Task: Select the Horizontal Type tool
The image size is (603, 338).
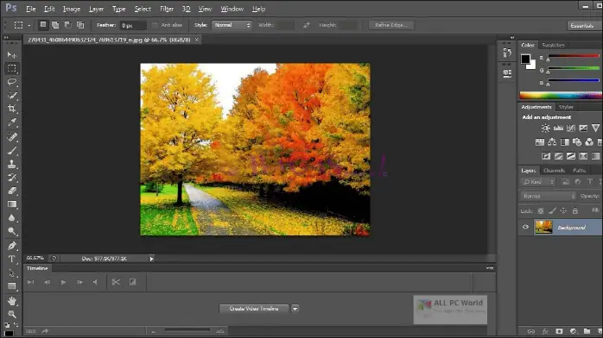Action: click(12, 259)
